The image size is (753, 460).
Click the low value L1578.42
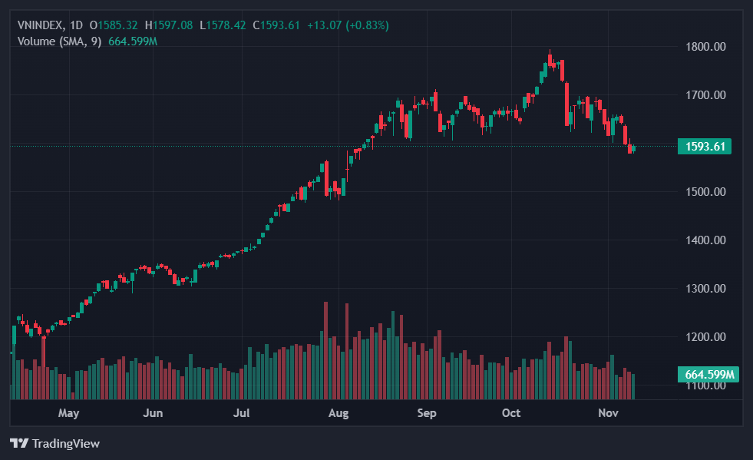tap(223, 25)
